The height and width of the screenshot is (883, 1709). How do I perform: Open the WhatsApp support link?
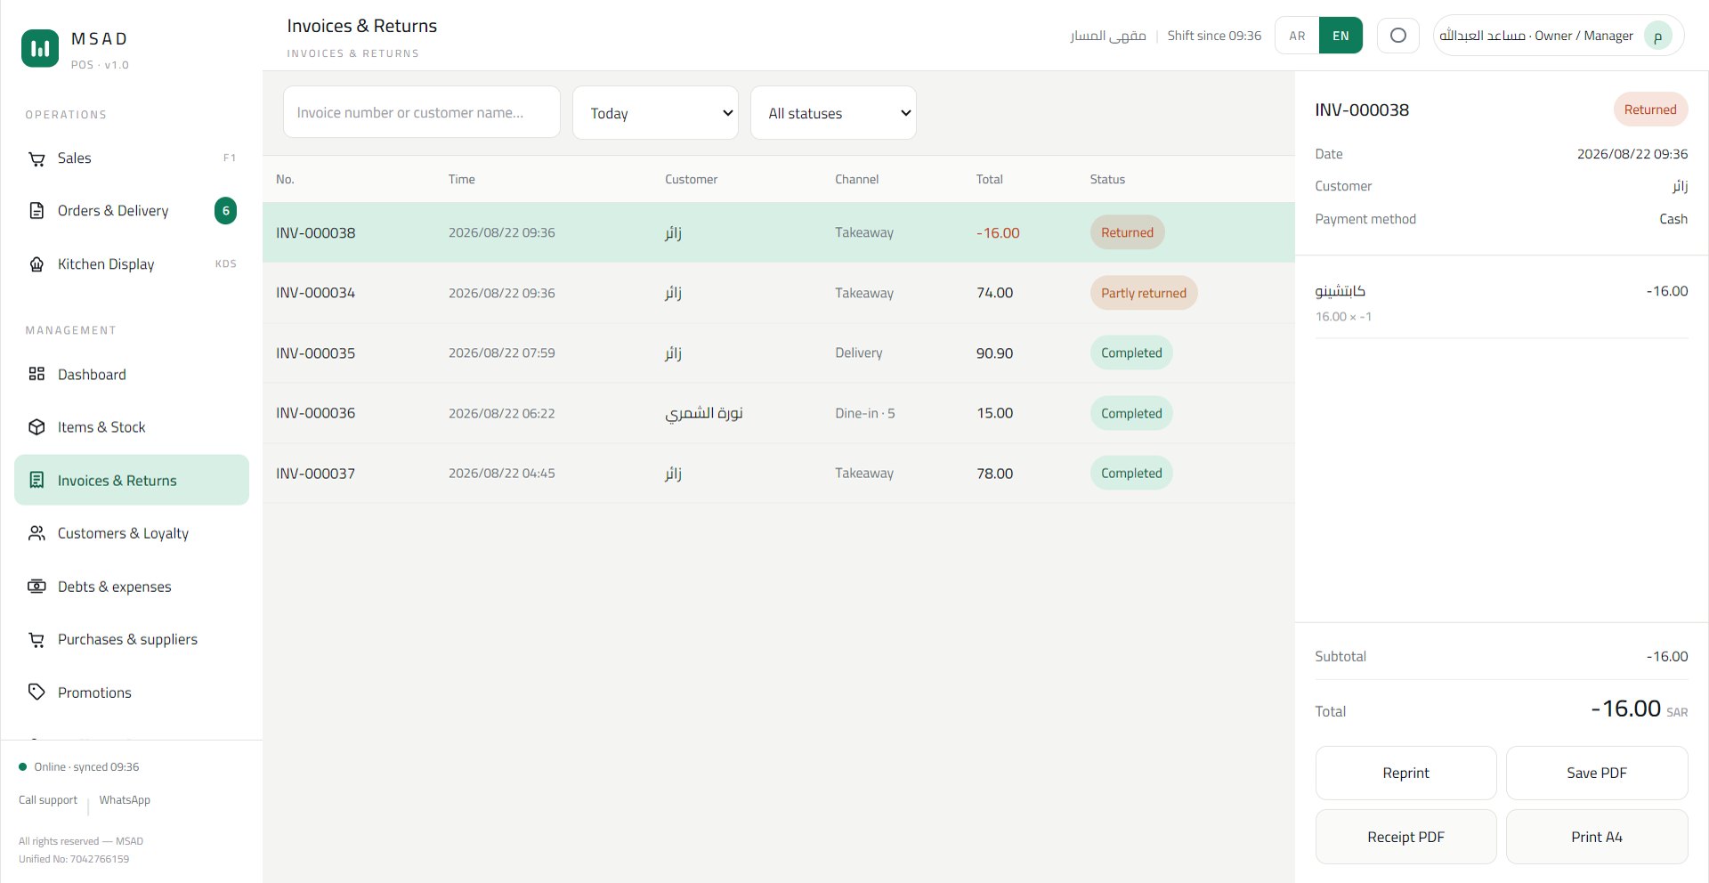pos(125,800)
